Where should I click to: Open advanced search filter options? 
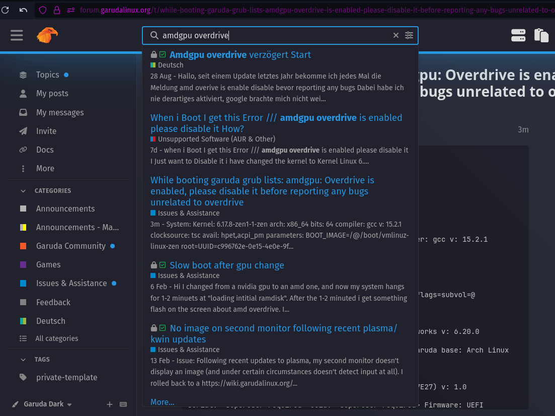coord(409,35)
